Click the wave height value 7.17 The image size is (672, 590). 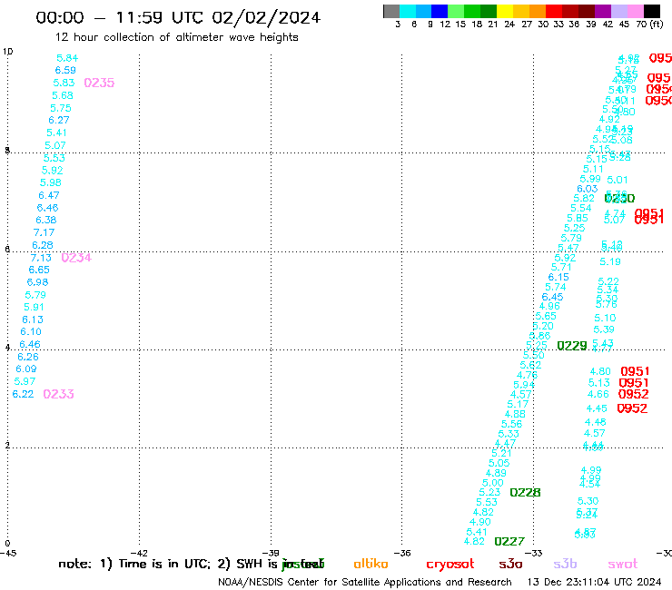coord(44,232)
